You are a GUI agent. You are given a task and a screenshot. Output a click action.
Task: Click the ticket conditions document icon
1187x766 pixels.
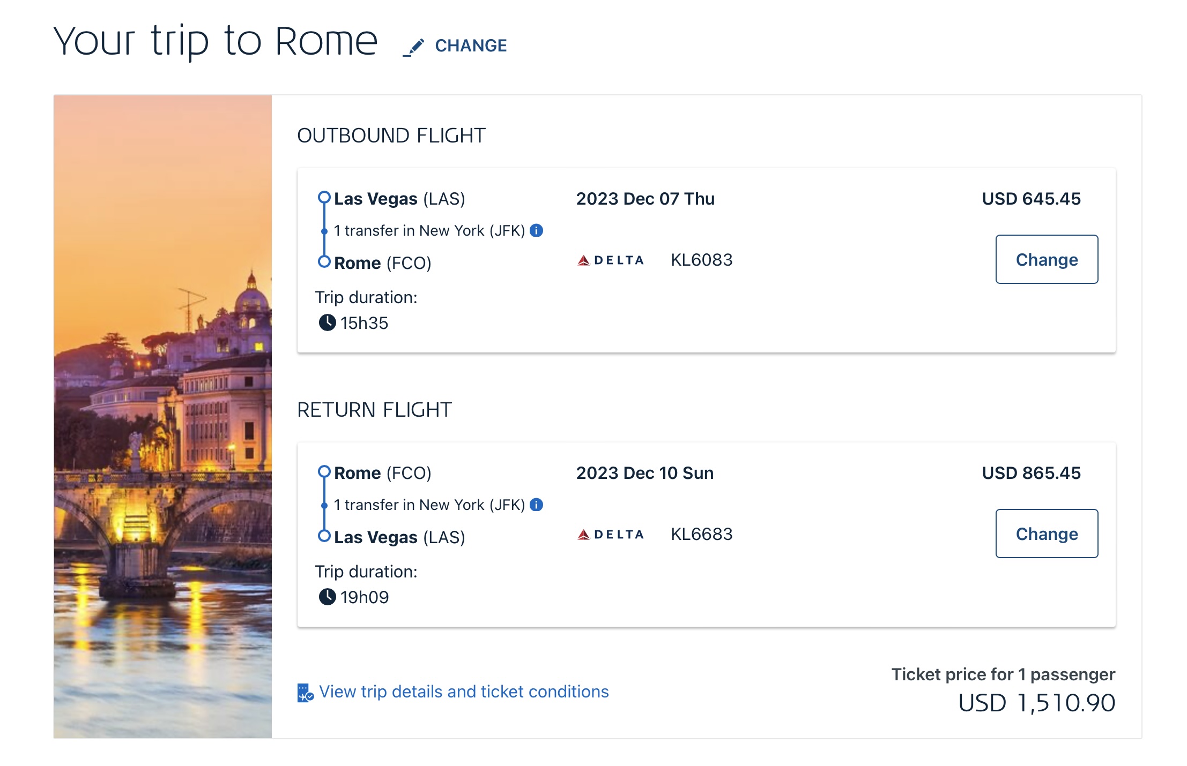[305, 692]
